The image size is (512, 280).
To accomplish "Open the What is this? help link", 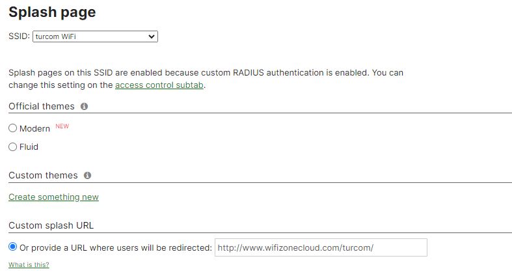I will point(29,264).
